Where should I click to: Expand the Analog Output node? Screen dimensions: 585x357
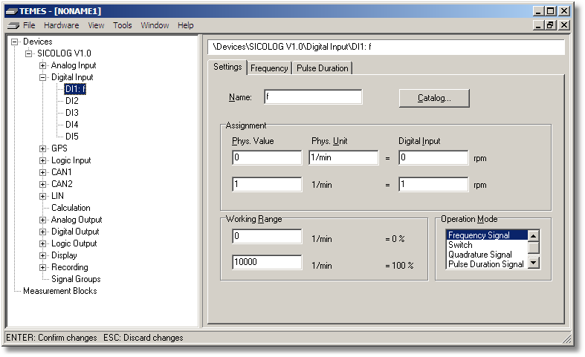point(43,220)
